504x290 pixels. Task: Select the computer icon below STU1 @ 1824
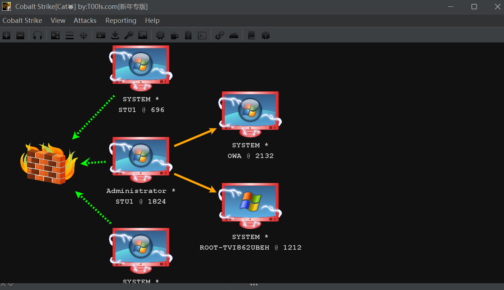tap(141, 251)
